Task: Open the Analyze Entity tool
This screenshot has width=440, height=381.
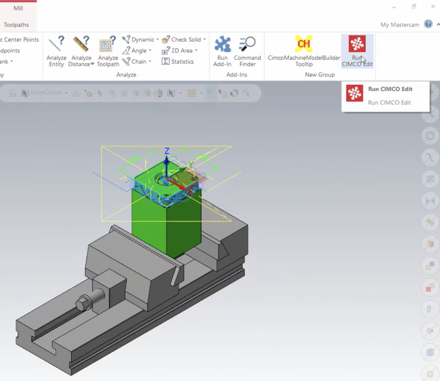Action: point(56,51)
